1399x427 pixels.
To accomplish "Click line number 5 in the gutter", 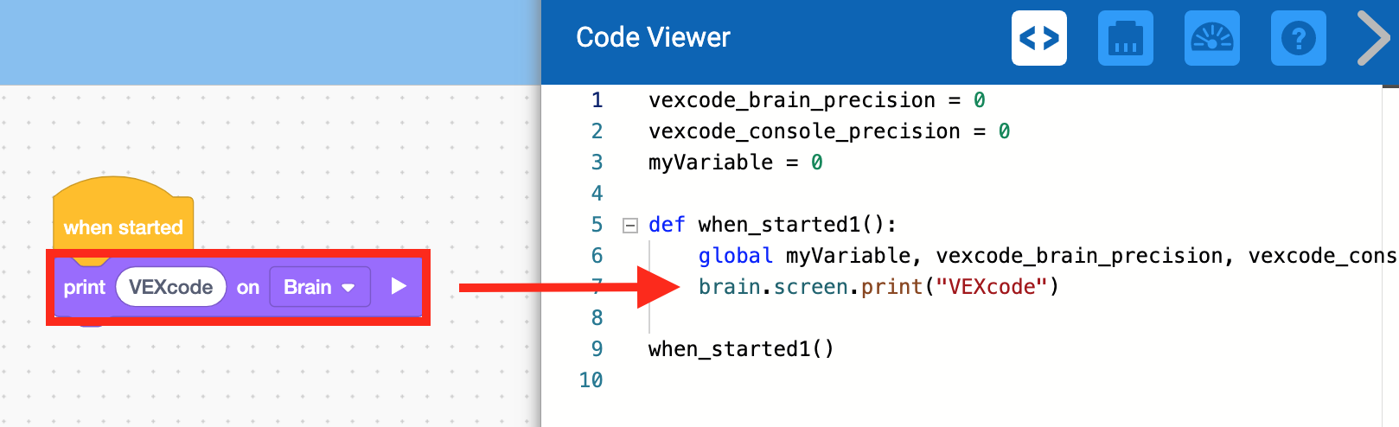I will coord(597,225).
